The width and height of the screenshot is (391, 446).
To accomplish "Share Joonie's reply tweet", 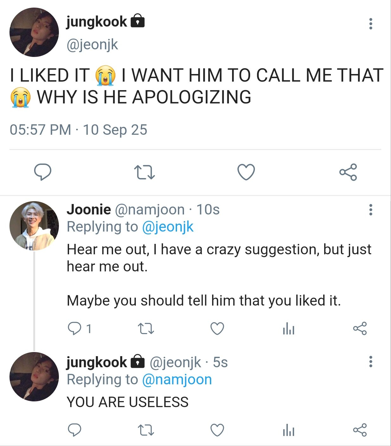I will click(360, 328).
